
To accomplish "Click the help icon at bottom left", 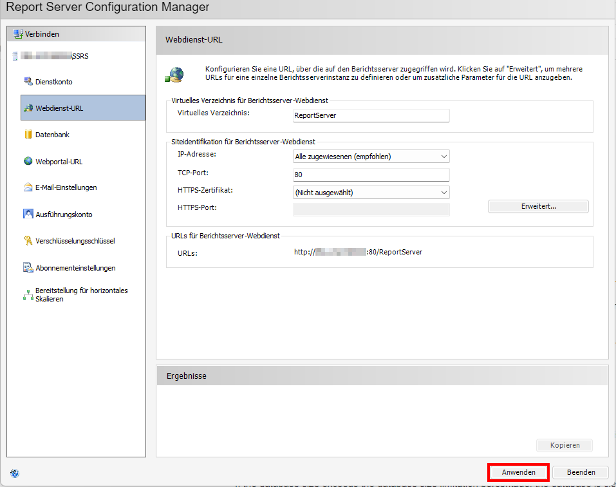I will click(x=15, y=473).
